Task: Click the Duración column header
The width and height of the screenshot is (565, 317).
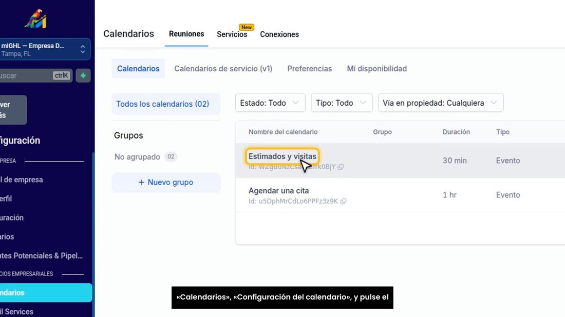Action: [456, 132]
